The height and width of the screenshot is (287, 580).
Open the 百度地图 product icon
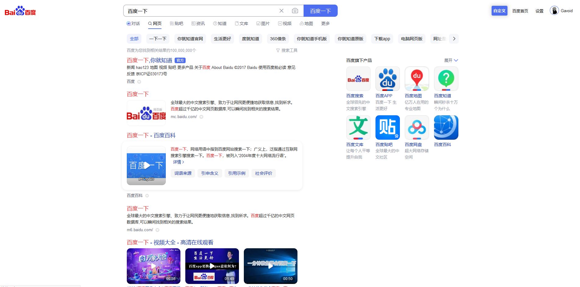(x=417, y=79)
